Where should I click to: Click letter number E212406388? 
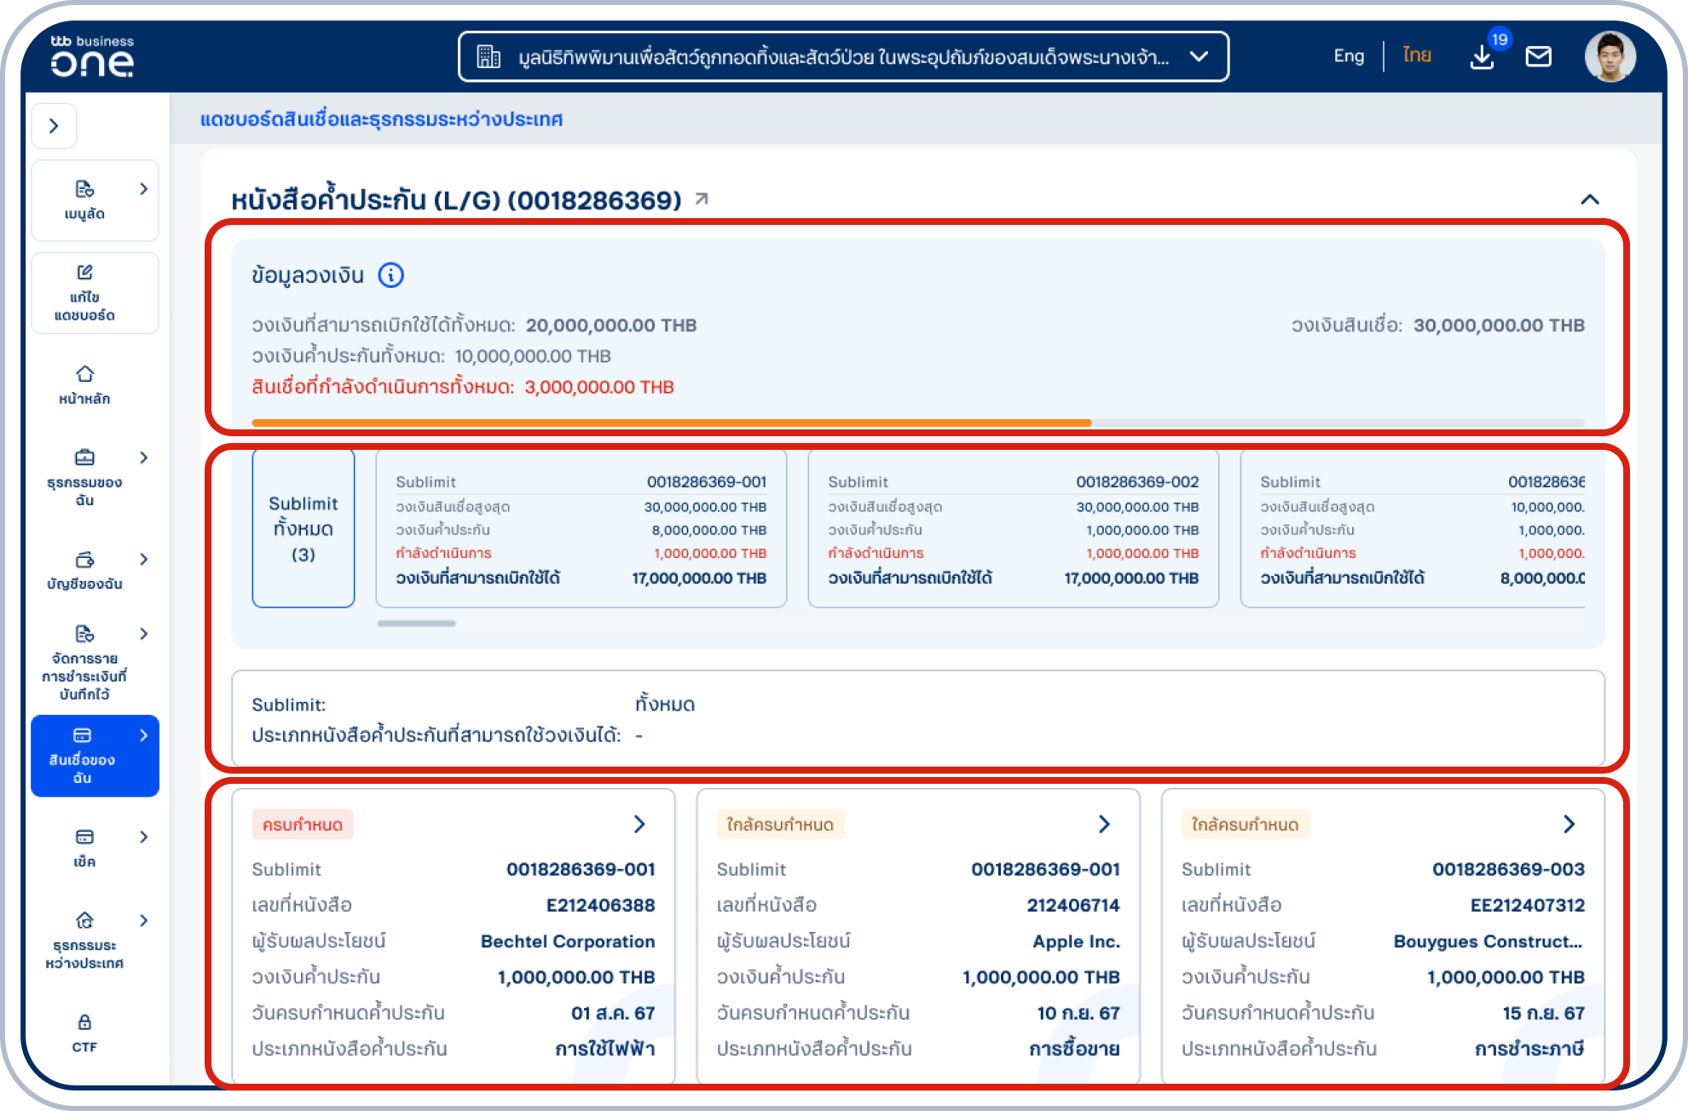point(600,905)
